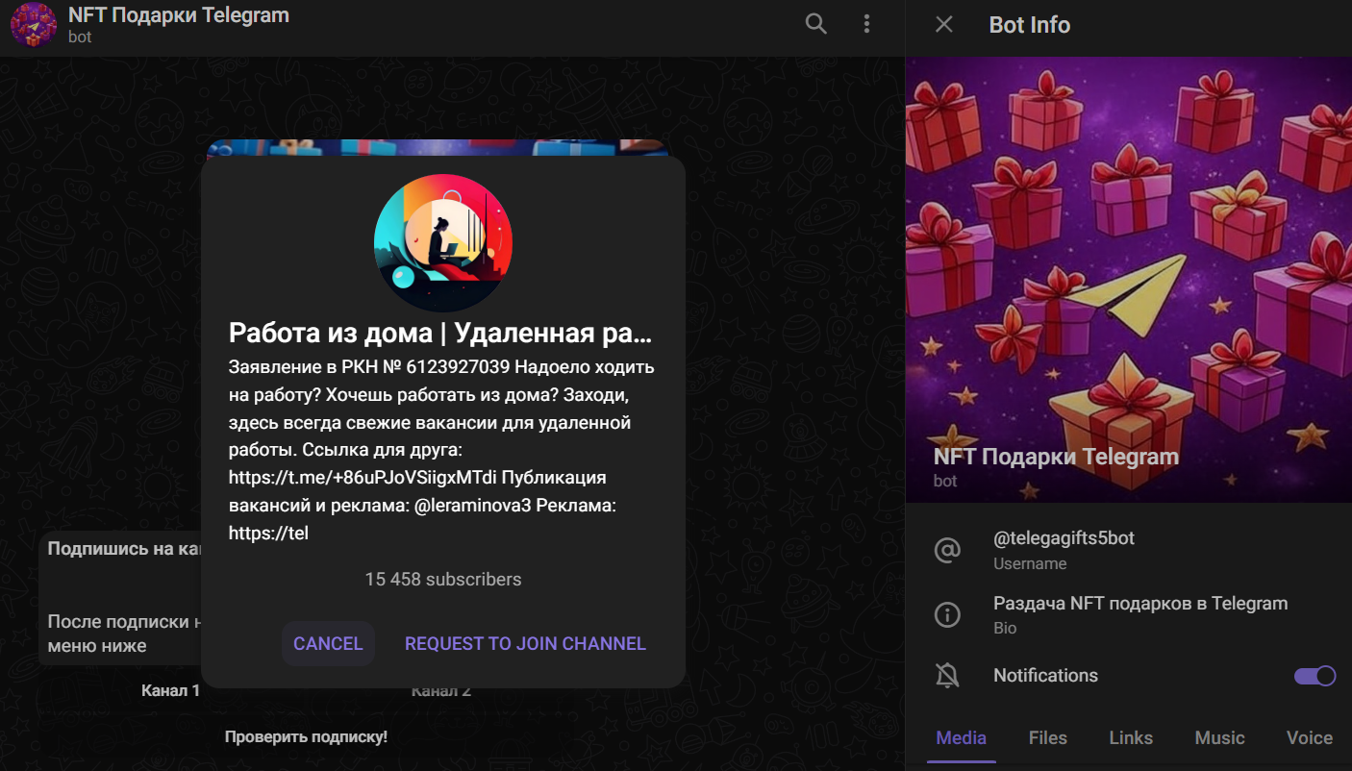The width and height of the screenshot is (1352, 771).
Task: Click Request to Join Channel
Action: coord(525,643)
